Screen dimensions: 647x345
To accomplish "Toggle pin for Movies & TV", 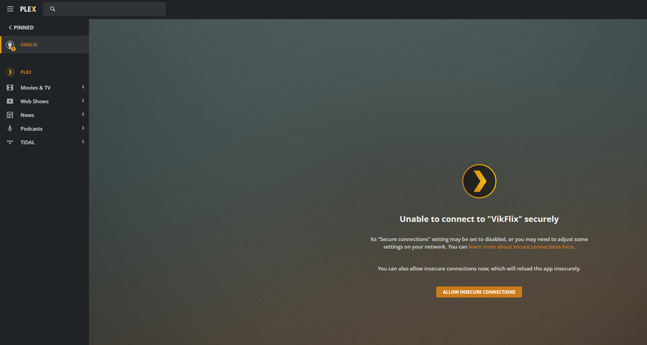I will 83,87.
